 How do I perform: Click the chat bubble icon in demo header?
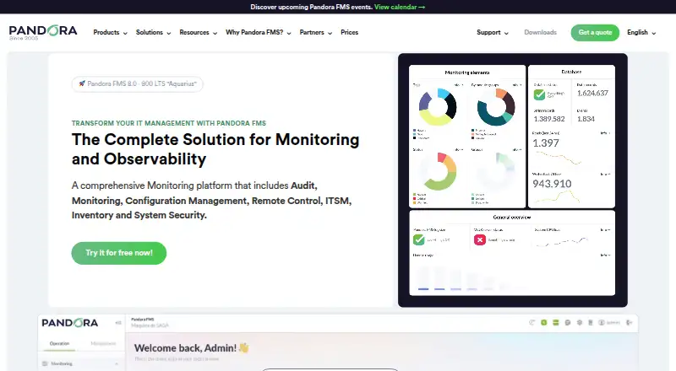[568, 322]
